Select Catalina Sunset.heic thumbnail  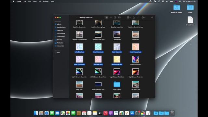point(98,34)
